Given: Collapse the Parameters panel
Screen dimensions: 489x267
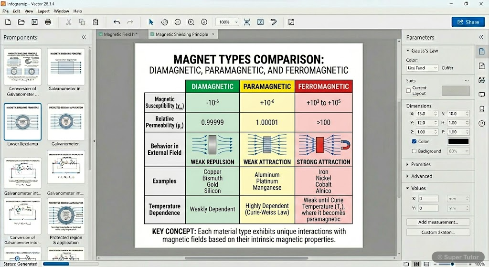Looking at the screenshot, I should click(x=481, y=37).
